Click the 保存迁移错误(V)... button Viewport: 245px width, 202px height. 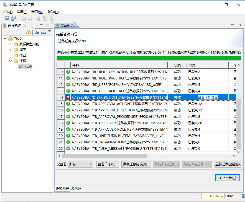click(x=136, y=164)
